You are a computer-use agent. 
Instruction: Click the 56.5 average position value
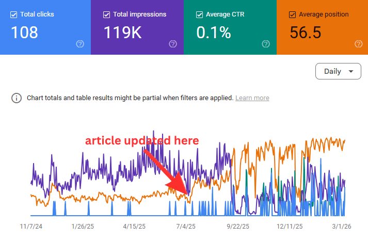pos(306,33)
